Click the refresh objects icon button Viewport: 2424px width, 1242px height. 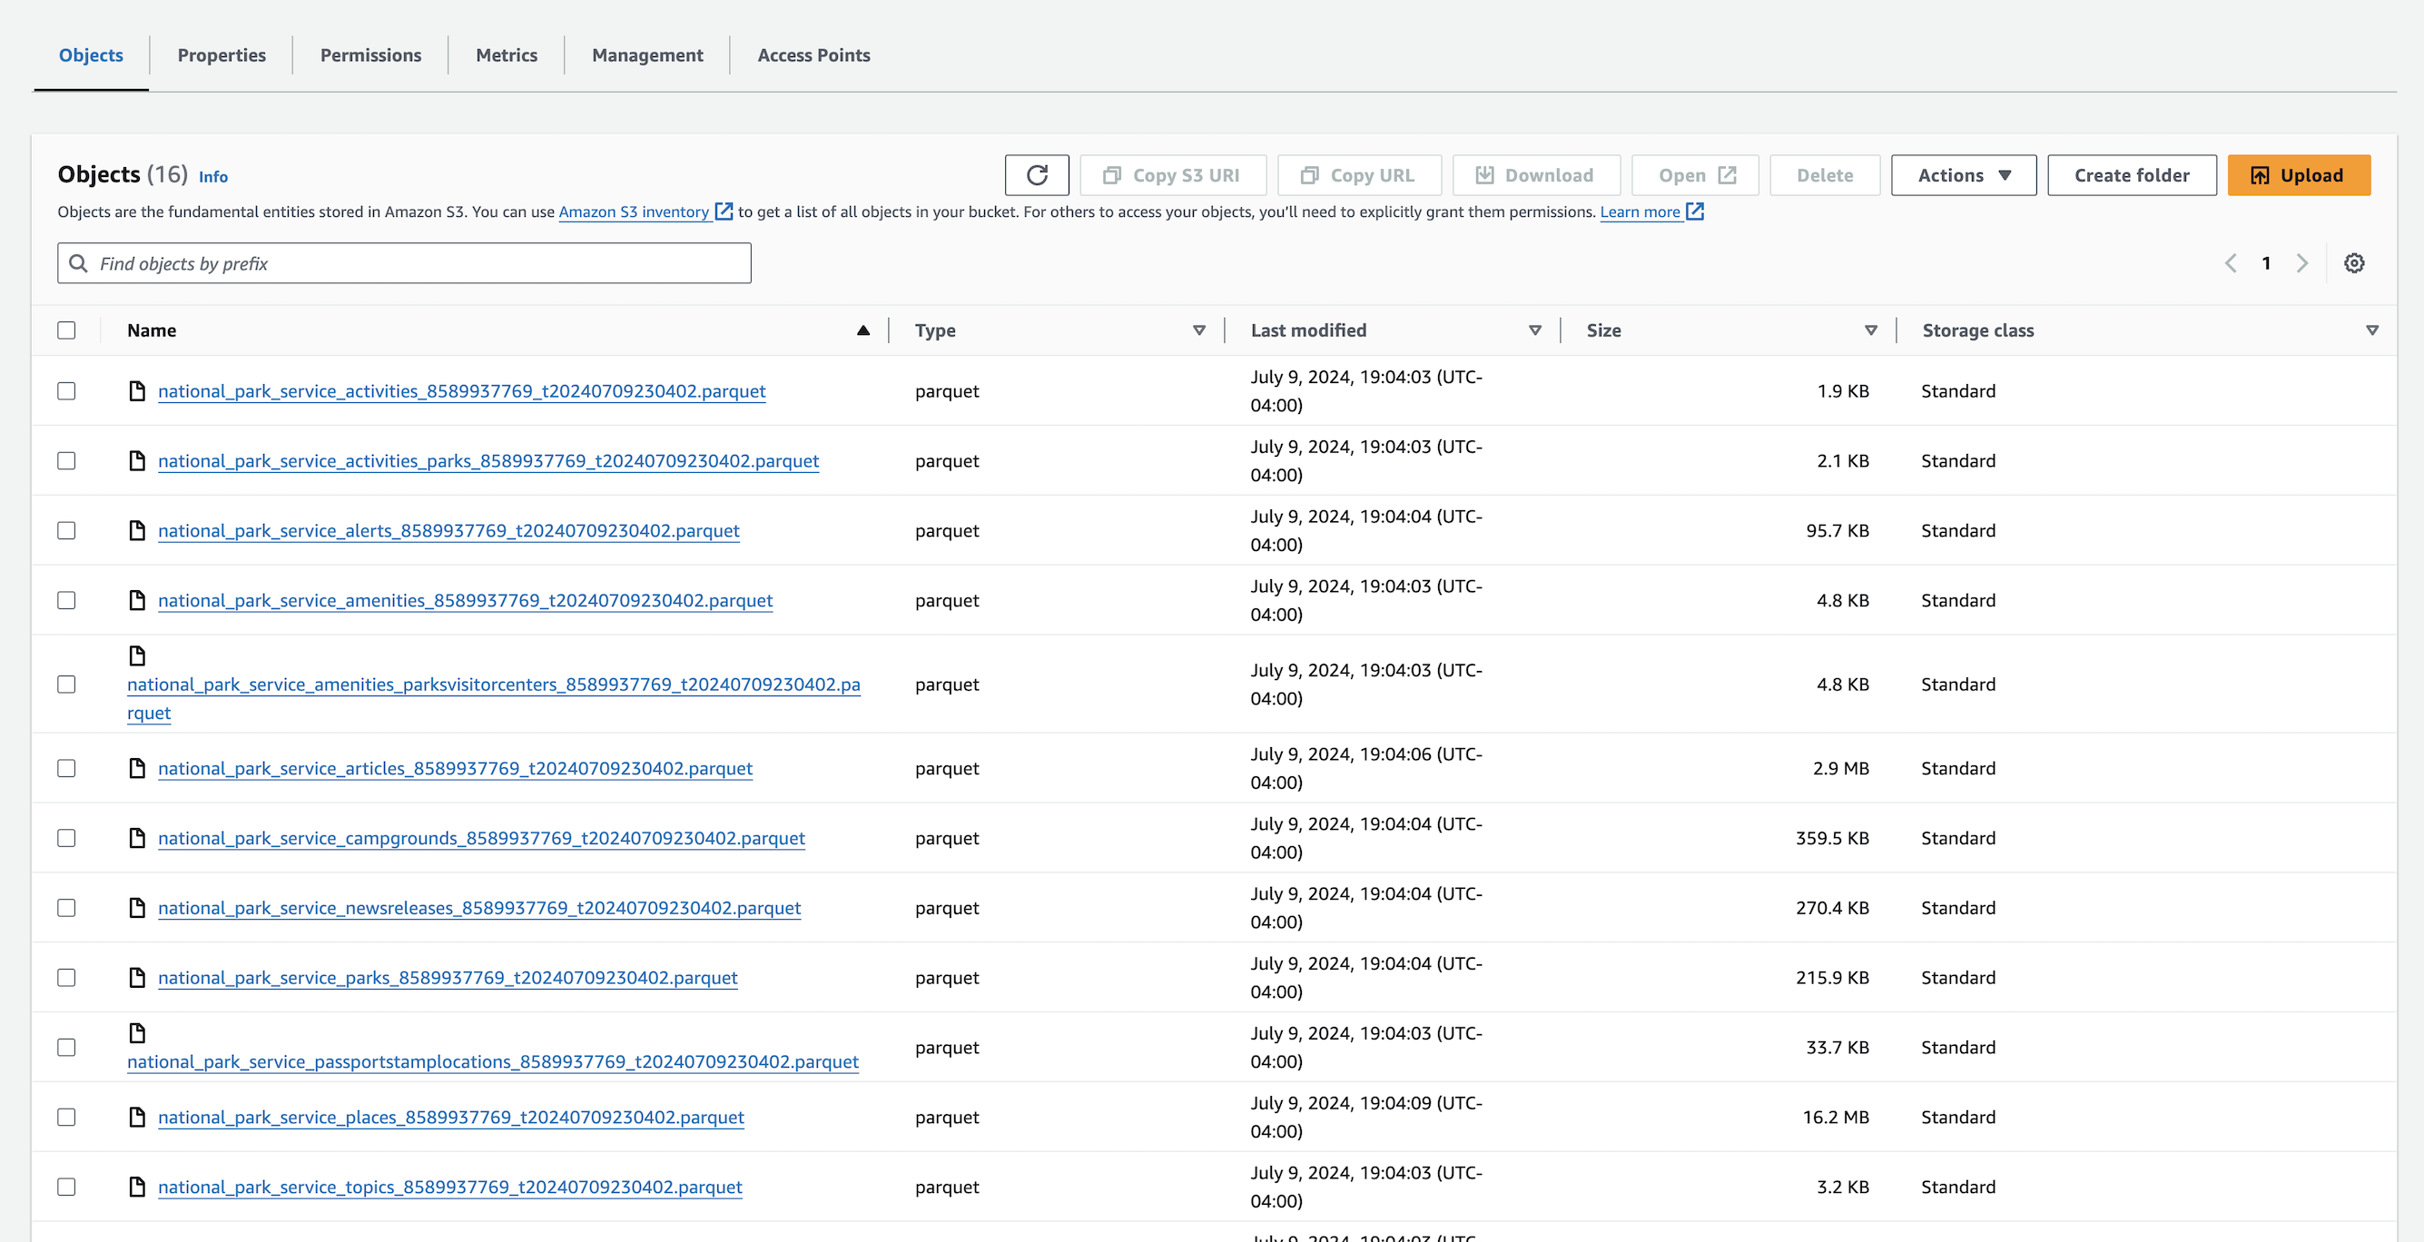[1036, 175]
